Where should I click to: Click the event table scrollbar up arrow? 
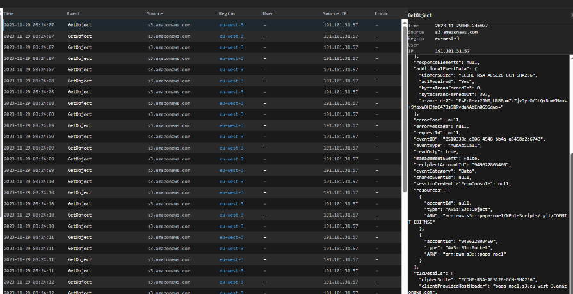405,23
